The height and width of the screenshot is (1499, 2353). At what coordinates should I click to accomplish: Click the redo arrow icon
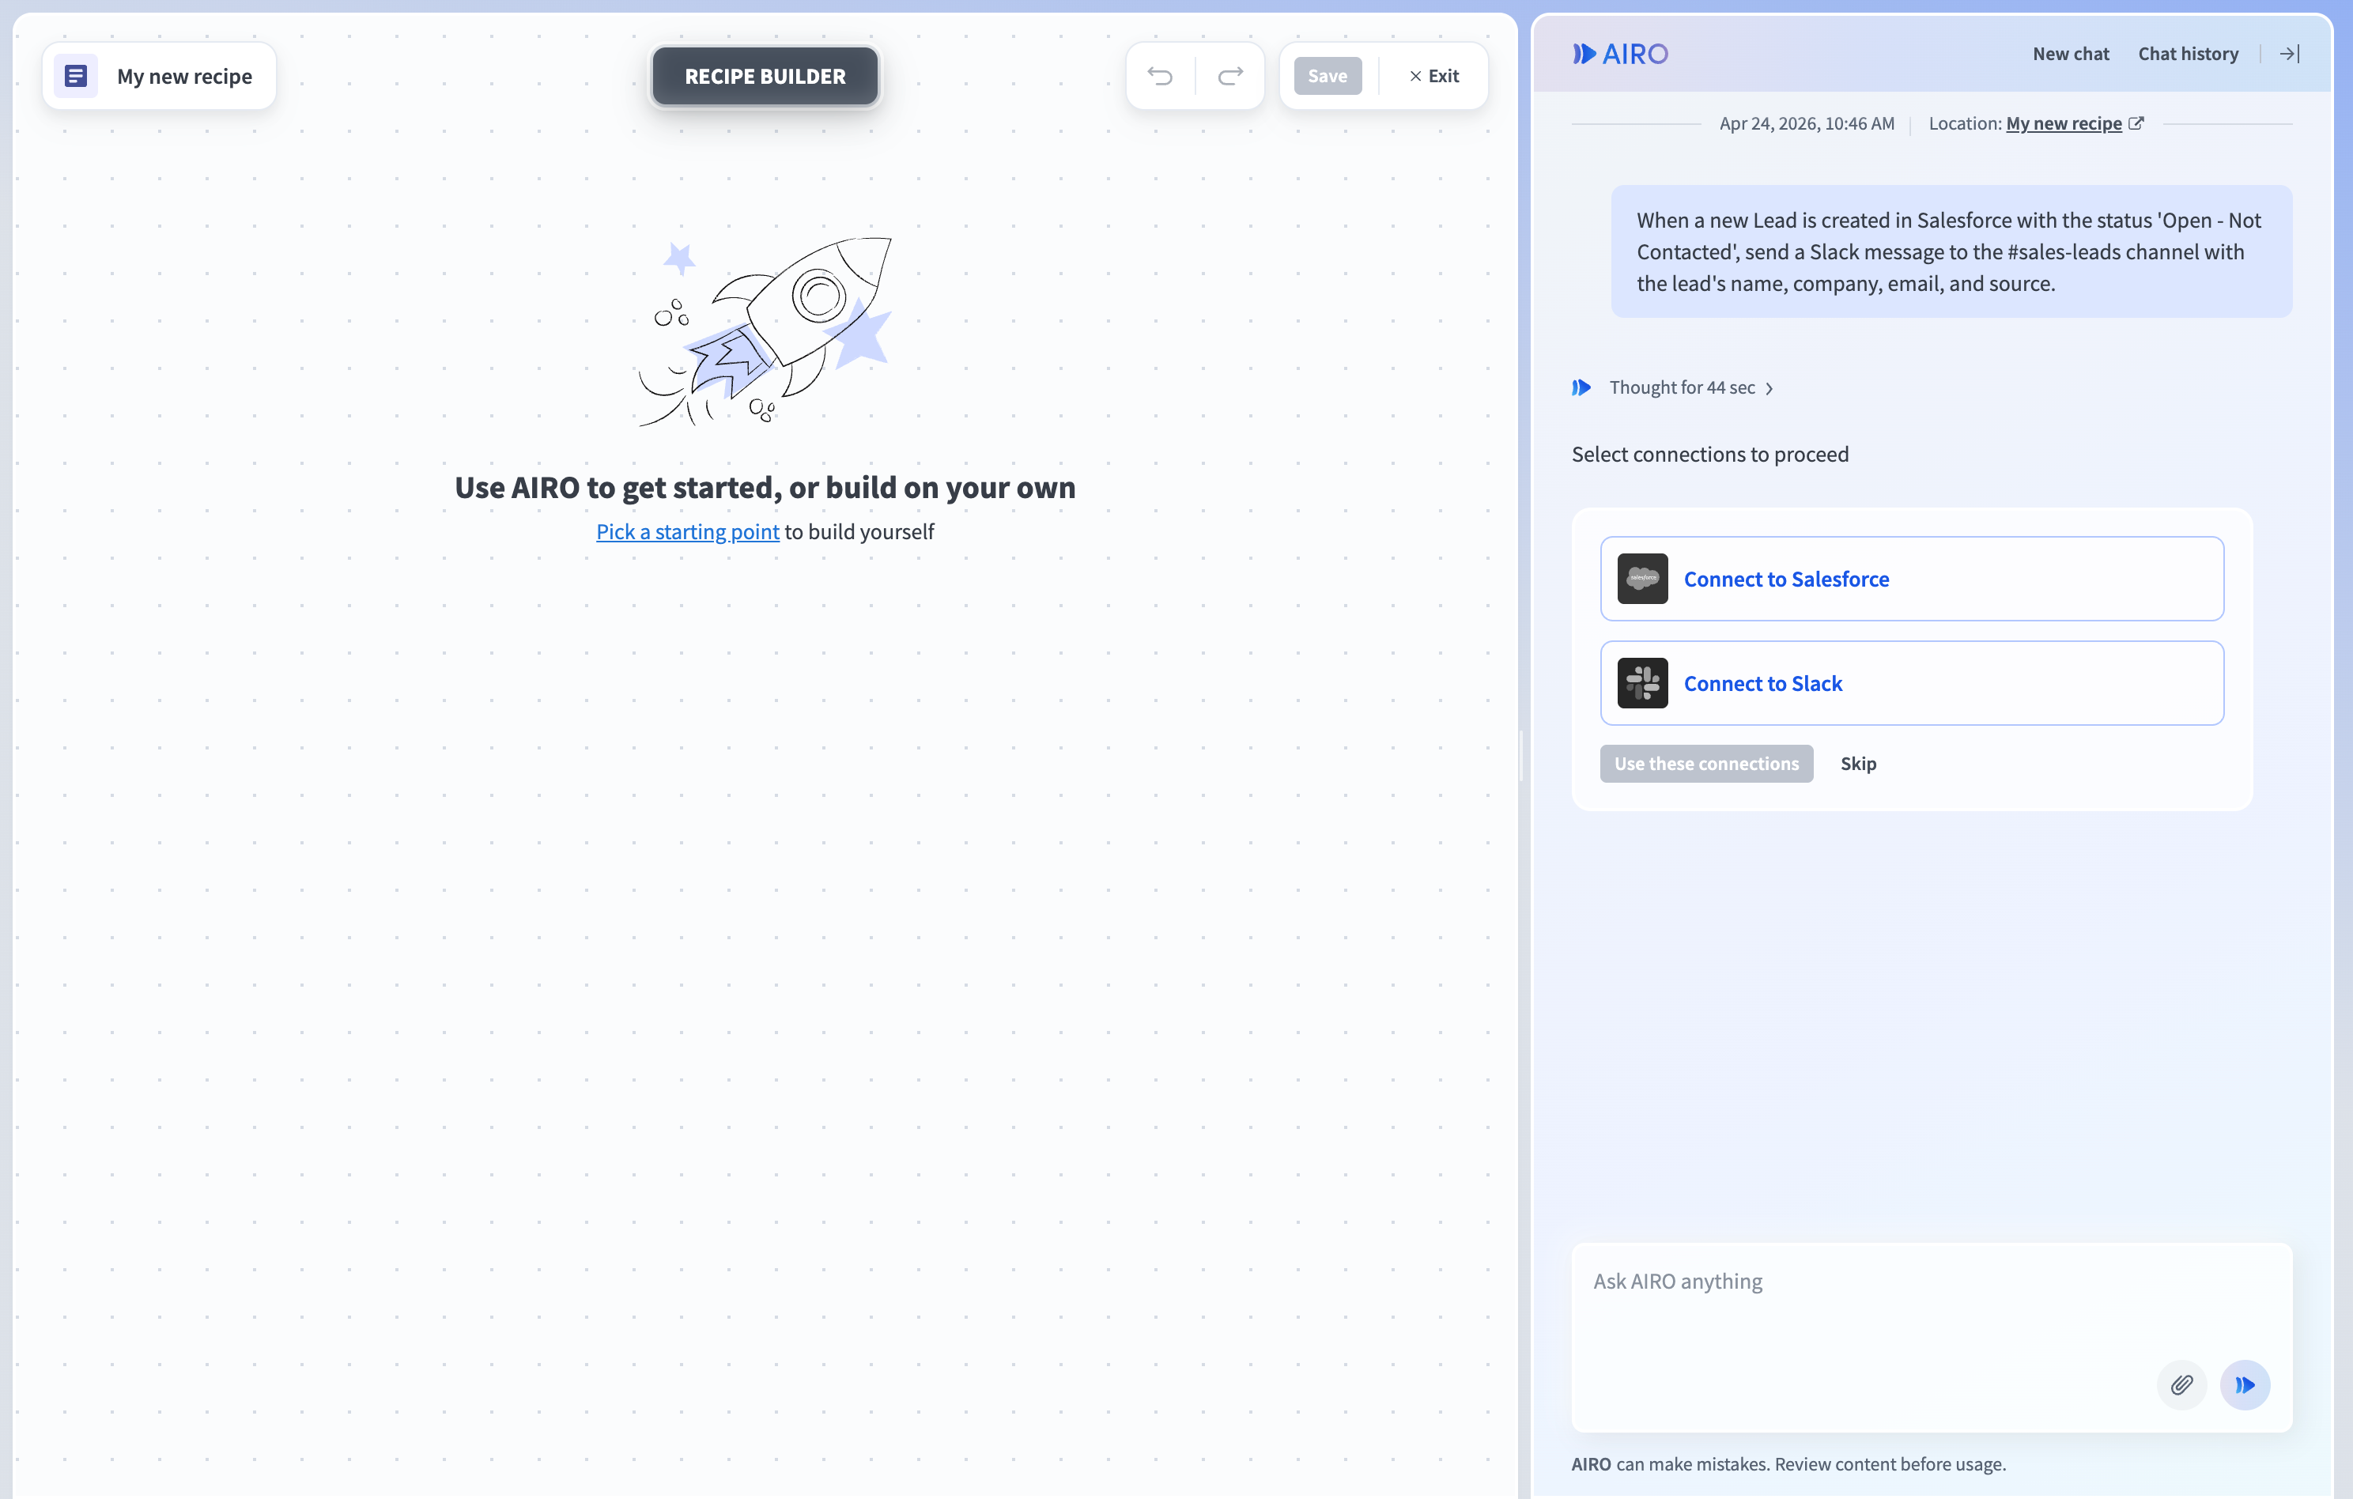coord(1230,76)
